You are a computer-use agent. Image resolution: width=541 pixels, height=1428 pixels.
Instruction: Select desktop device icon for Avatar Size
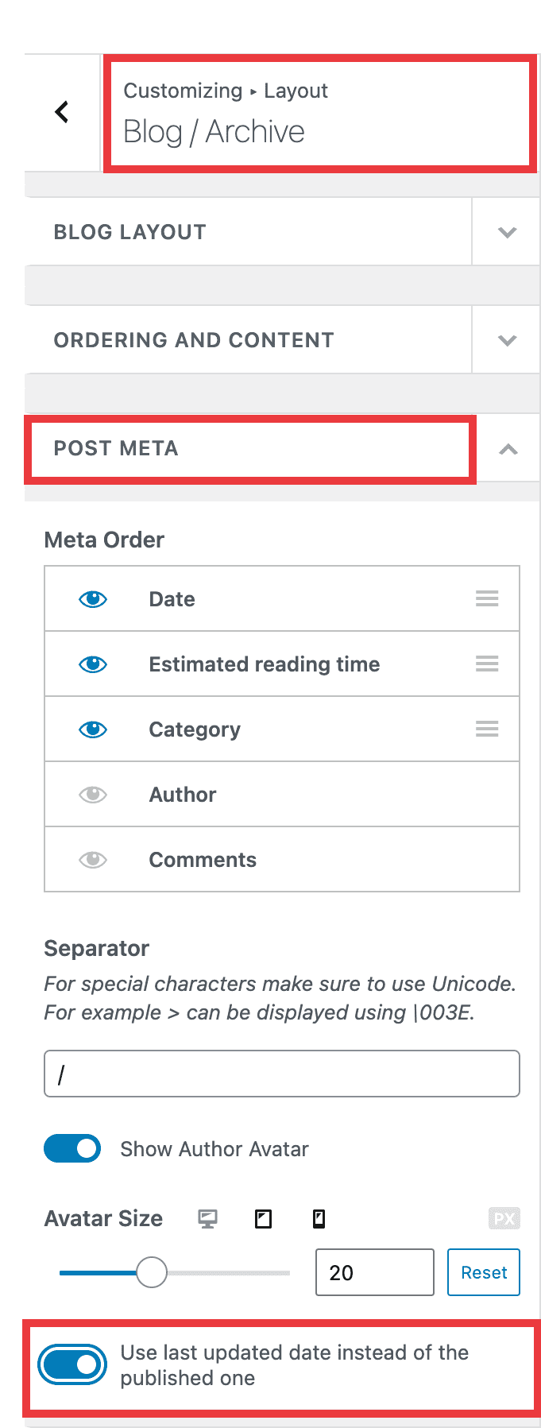coord(208,1219)
